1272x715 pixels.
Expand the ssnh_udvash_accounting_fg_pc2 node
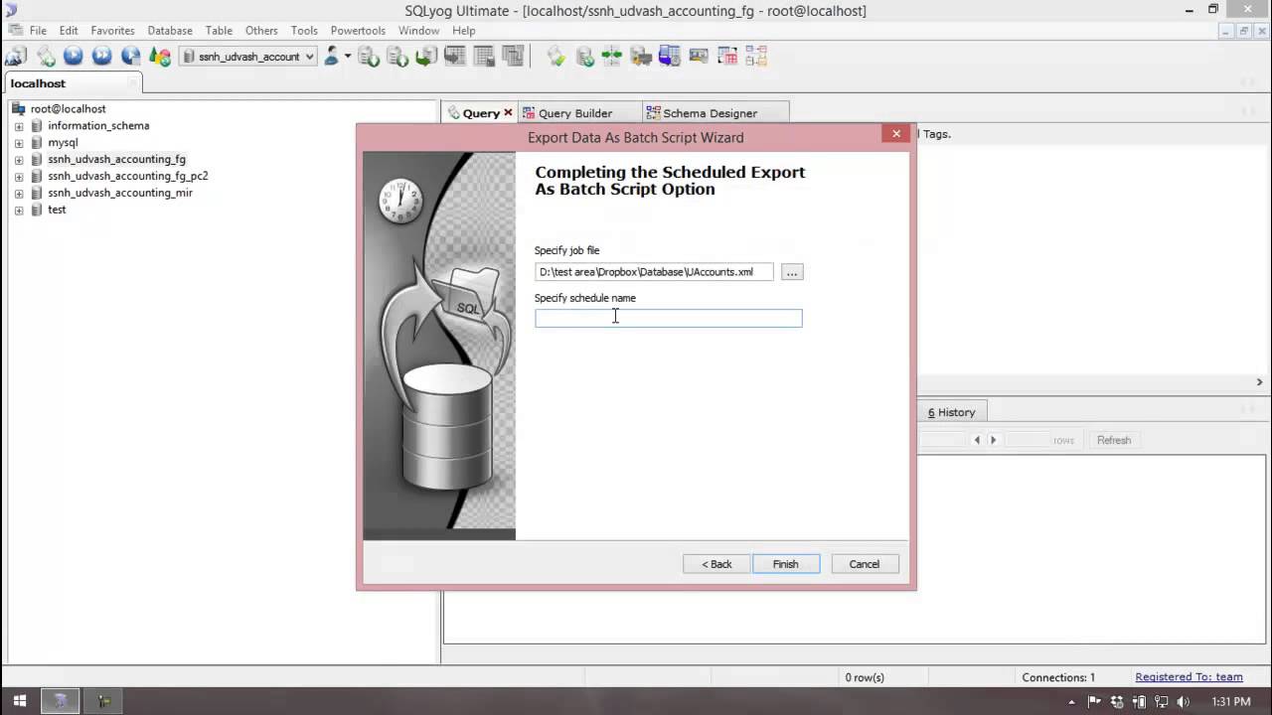[x=19, y=177]
